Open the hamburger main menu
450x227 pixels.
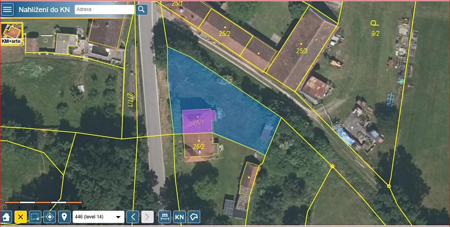point(7,9)
